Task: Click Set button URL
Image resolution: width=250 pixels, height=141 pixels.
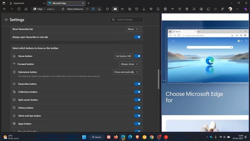Action: (123, 56)
